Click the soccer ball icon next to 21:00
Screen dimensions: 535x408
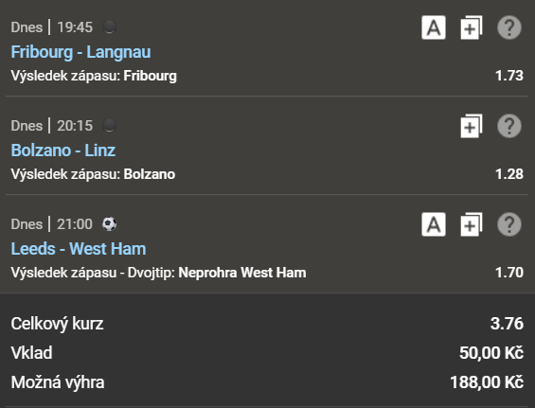point(109,224)
